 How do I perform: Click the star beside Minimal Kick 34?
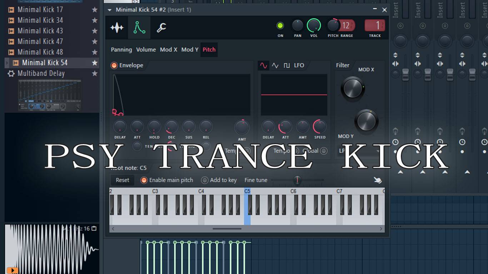click(x=95, y=20)
